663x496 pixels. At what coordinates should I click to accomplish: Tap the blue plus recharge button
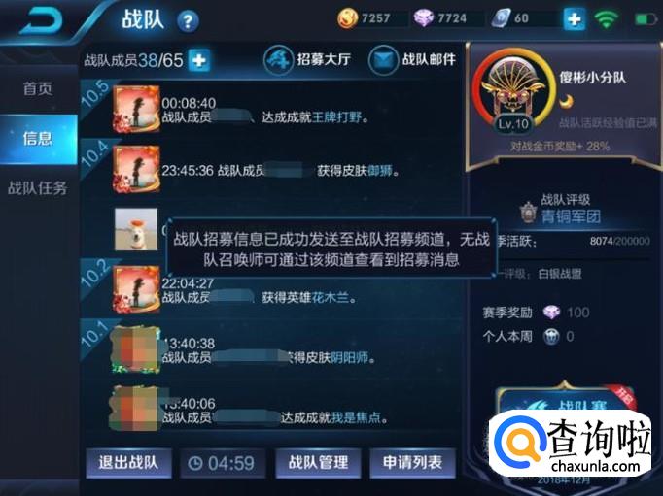tap(575, 19)
